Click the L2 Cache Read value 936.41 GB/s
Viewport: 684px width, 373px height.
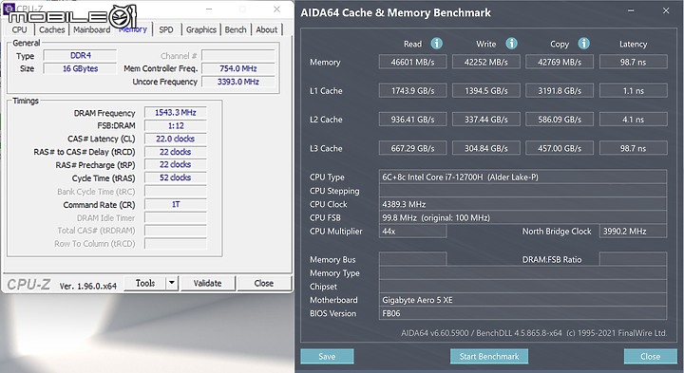coord(412,119)
